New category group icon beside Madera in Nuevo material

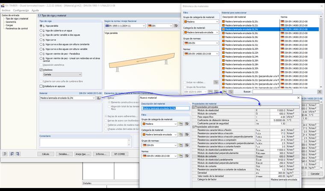pyautogui.click(x=181, y=124)
